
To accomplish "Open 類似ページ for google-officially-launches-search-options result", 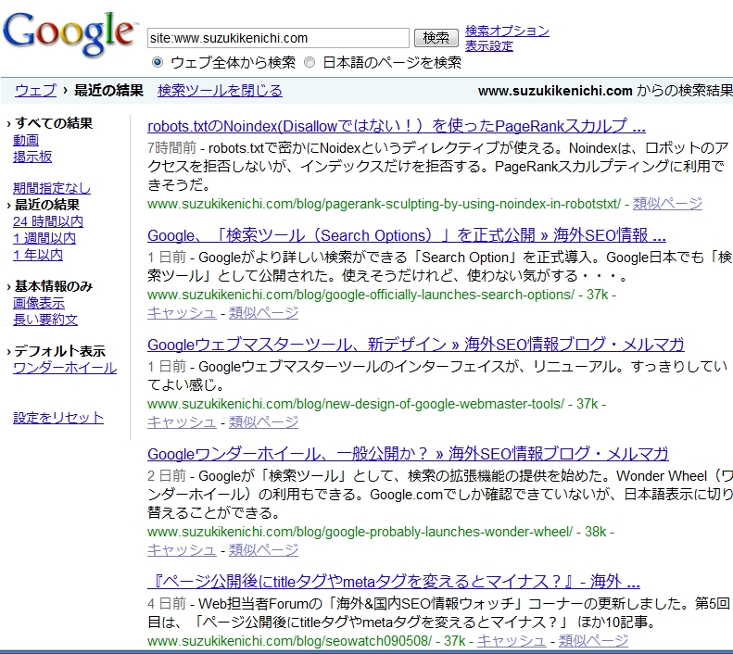I will click(x=264, y=312).
